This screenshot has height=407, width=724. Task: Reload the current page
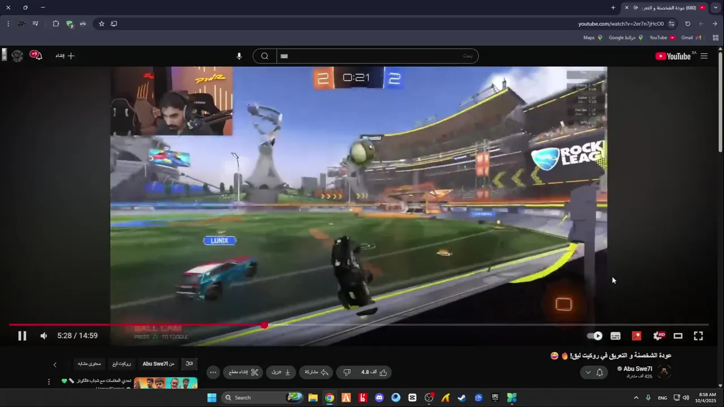click(x=688, y=24)
